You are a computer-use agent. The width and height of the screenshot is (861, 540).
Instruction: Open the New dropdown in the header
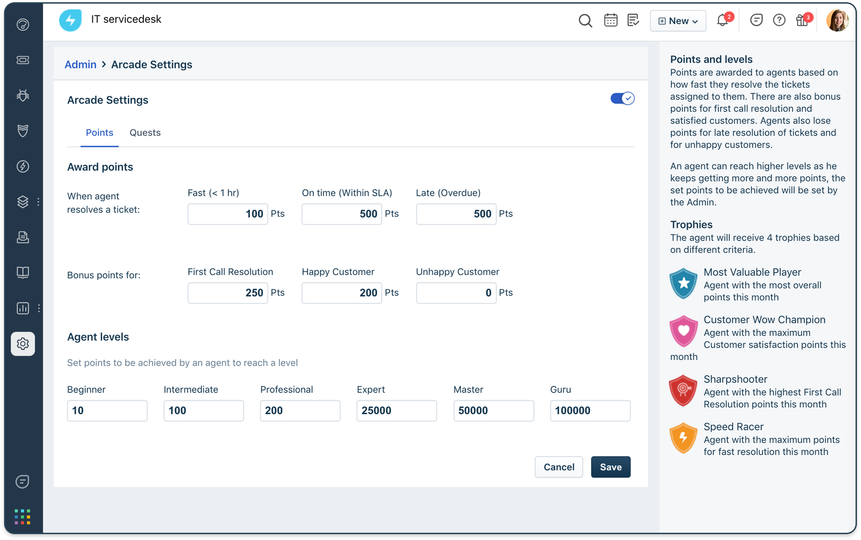tap(678, 20)
